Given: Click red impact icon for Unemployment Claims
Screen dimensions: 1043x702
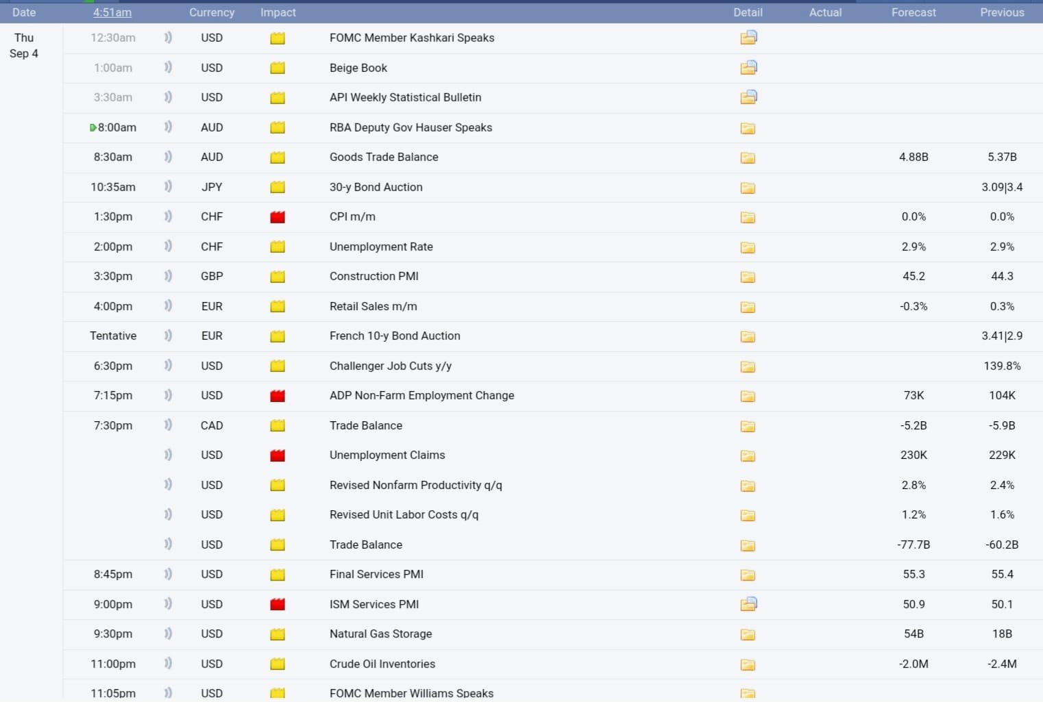Looking at the screenshot, I should click(x=278, y=455).
